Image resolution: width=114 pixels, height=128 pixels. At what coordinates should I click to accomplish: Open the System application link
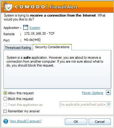35,28
